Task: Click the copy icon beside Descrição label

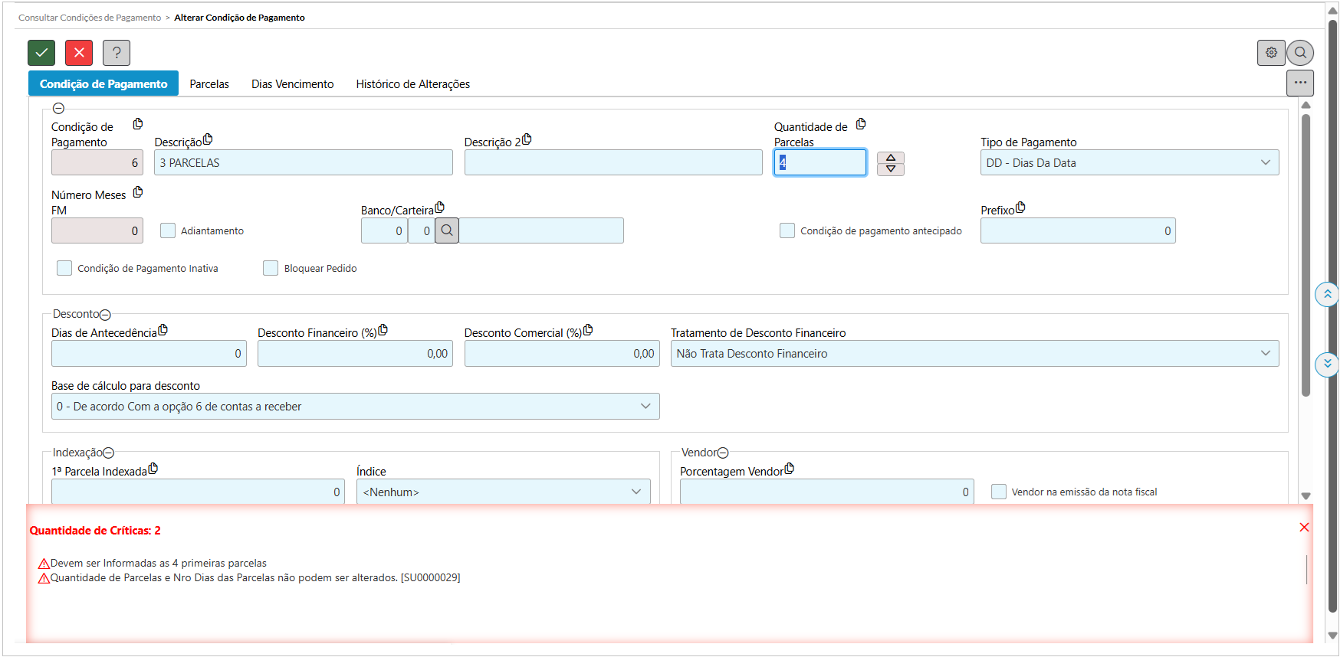Action: 208,139
